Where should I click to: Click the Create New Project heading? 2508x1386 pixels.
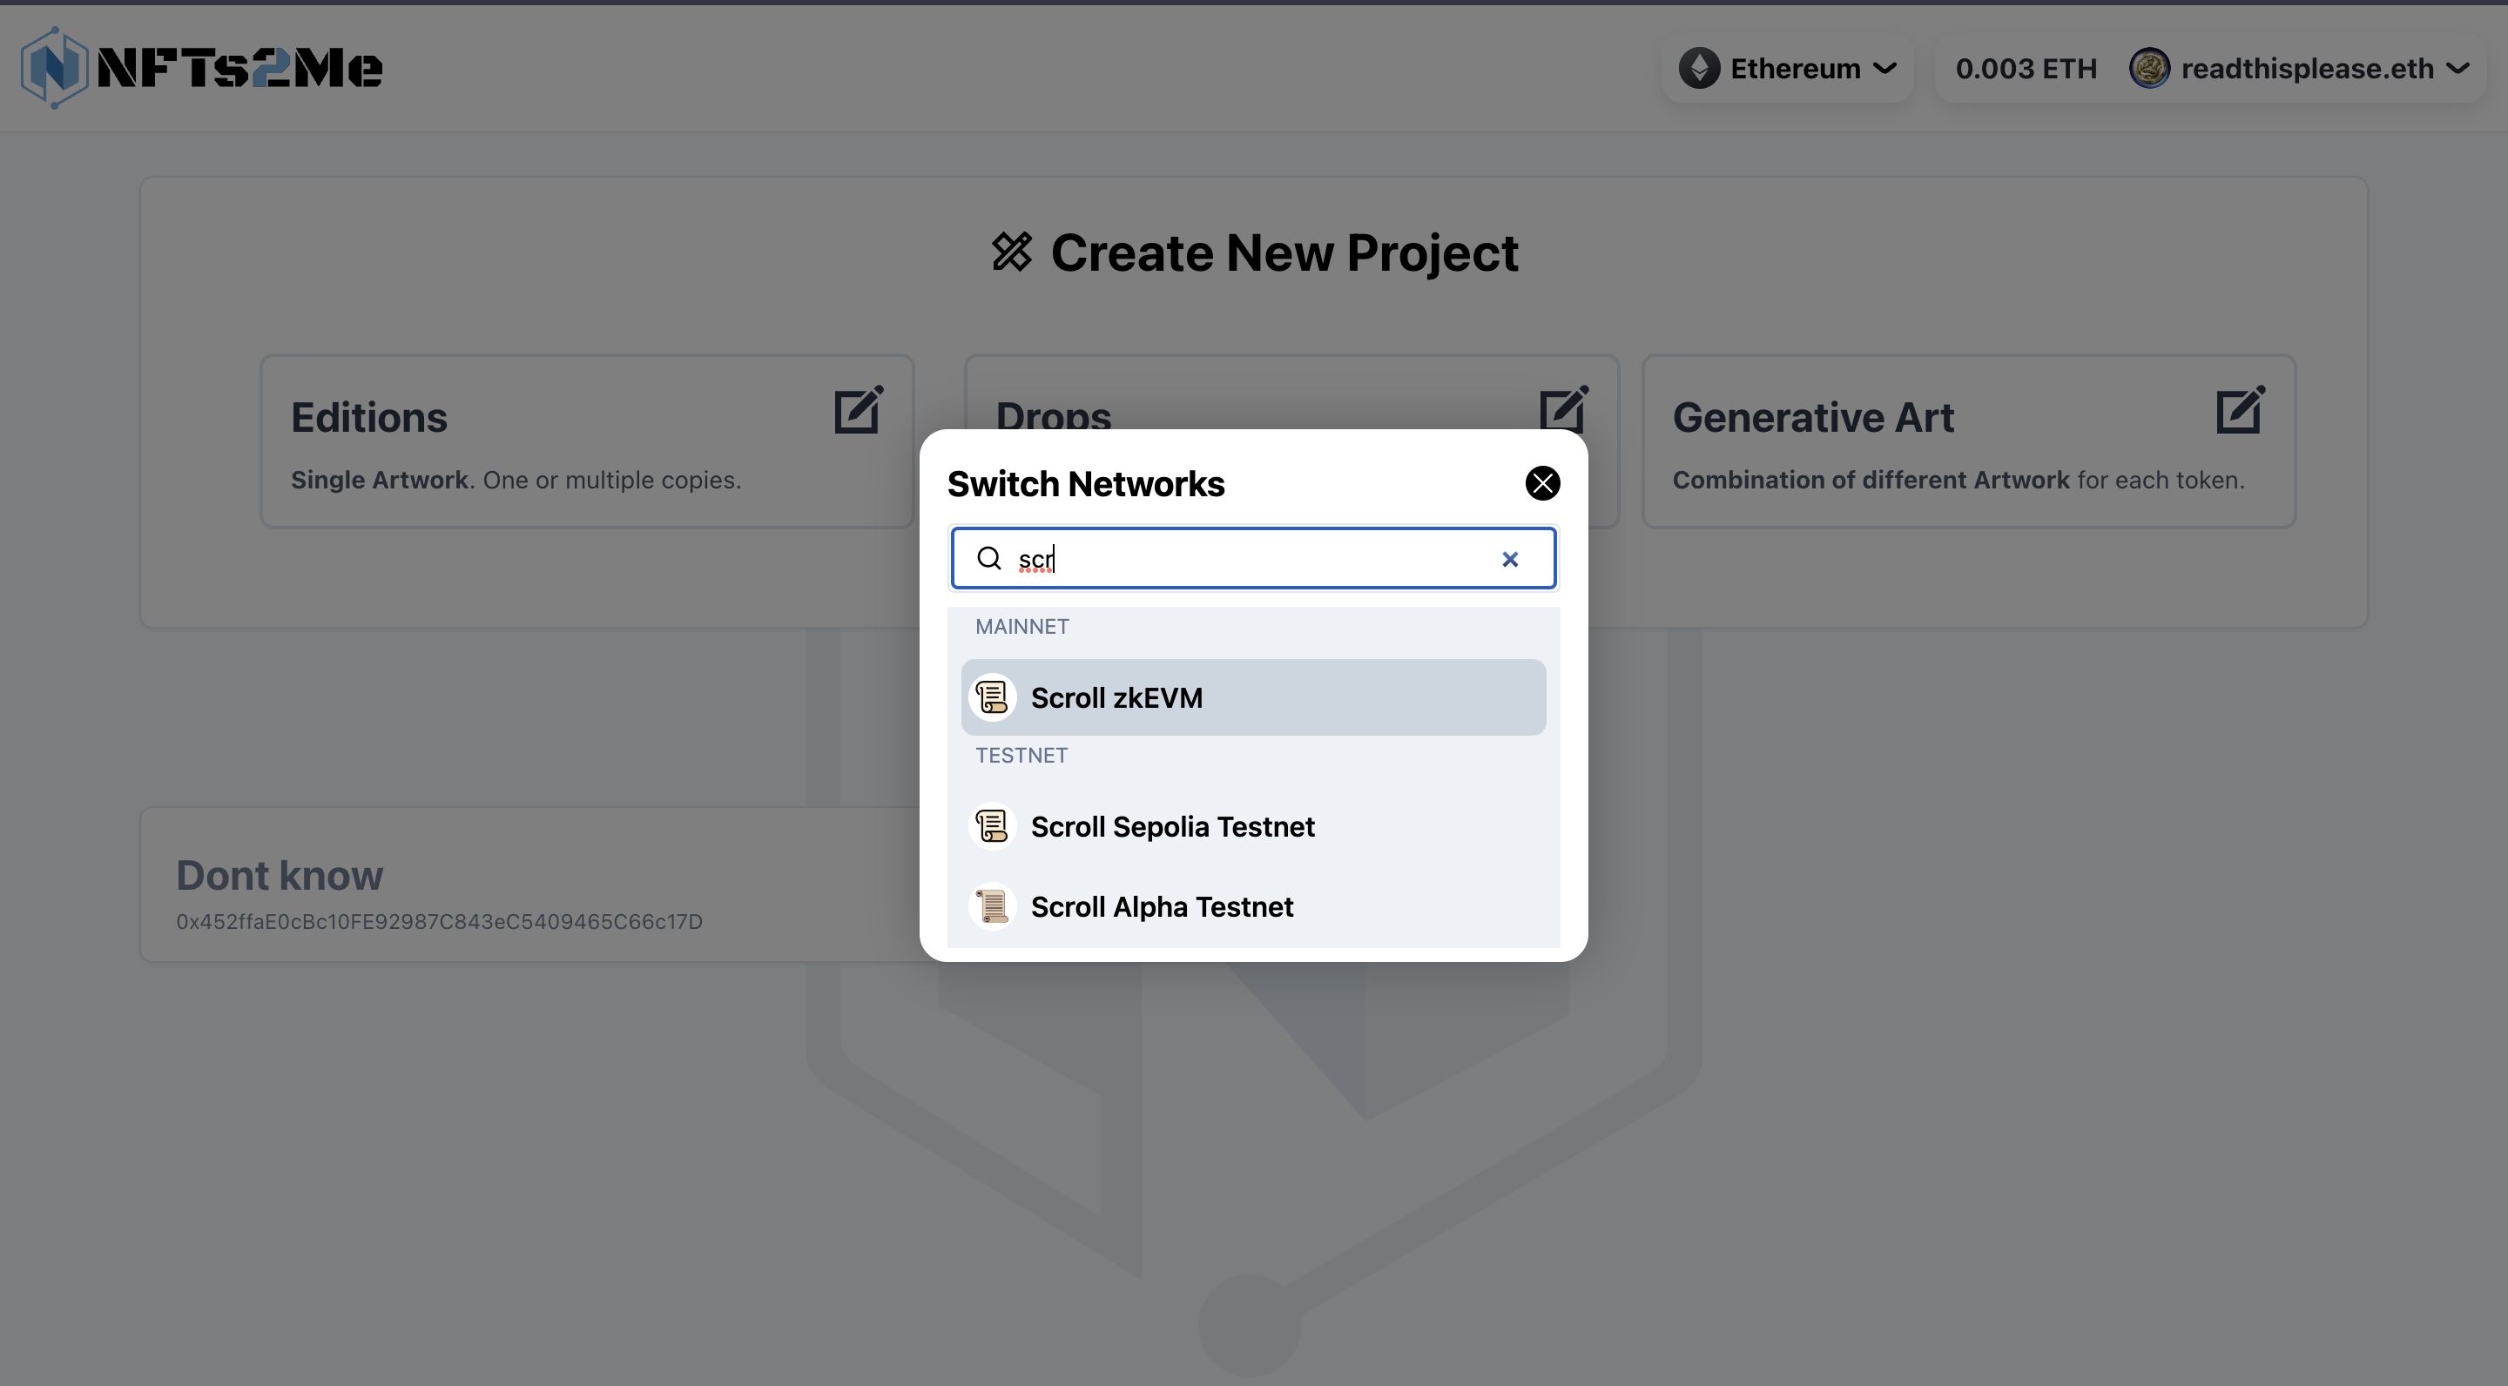pos(1284,253)
